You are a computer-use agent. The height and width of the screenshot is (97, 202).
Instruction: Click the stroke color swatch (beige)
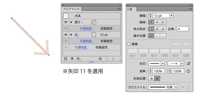point(94,35)
